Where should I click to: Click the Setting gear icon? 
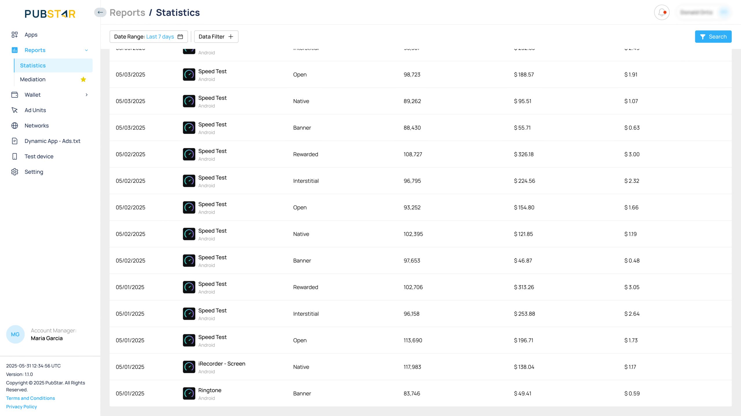coord(14,172)
